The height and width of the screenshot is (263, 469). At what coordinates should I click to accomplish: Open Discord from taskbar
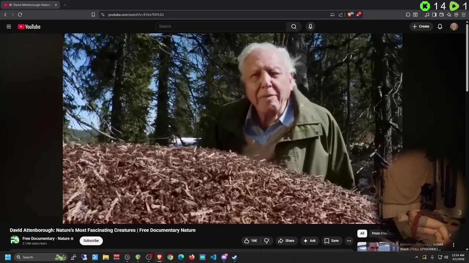(224, 257)
